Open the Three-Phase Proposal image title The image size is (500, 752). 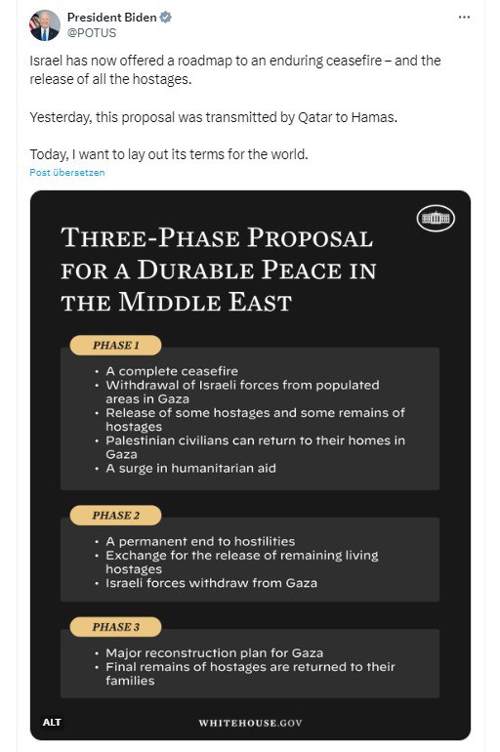point(218,270)
